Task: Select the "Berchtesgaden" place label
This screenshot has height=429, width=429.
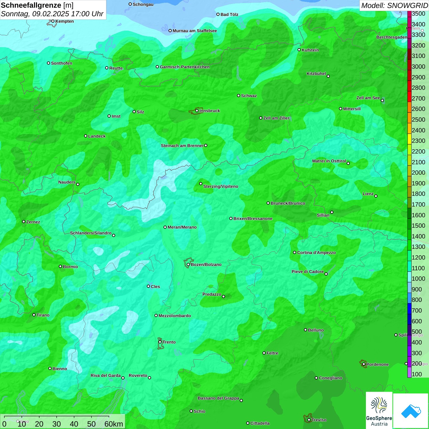Action: pos(392,37)
